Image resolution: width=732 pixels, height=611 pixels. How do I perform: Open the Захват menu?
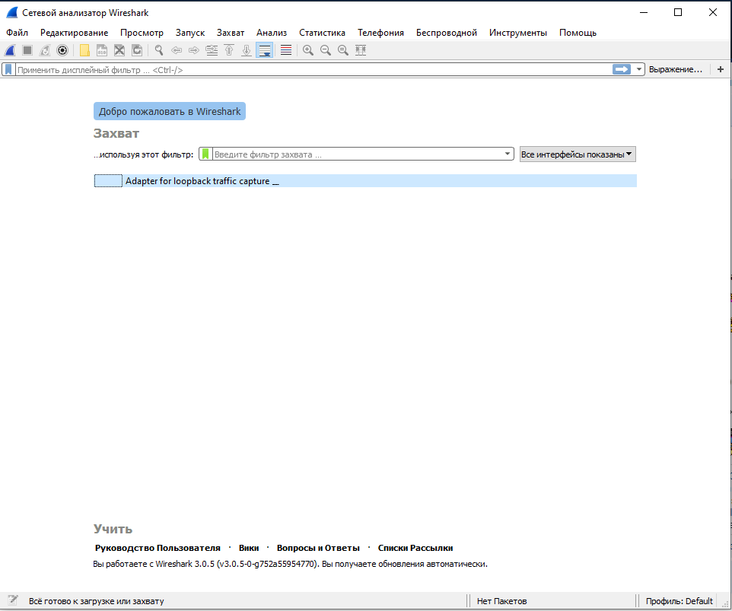231,33
